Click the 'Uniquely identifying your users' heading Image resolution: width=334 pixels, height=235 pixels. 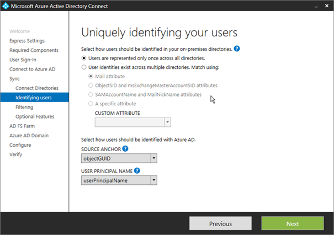(160, 33)
